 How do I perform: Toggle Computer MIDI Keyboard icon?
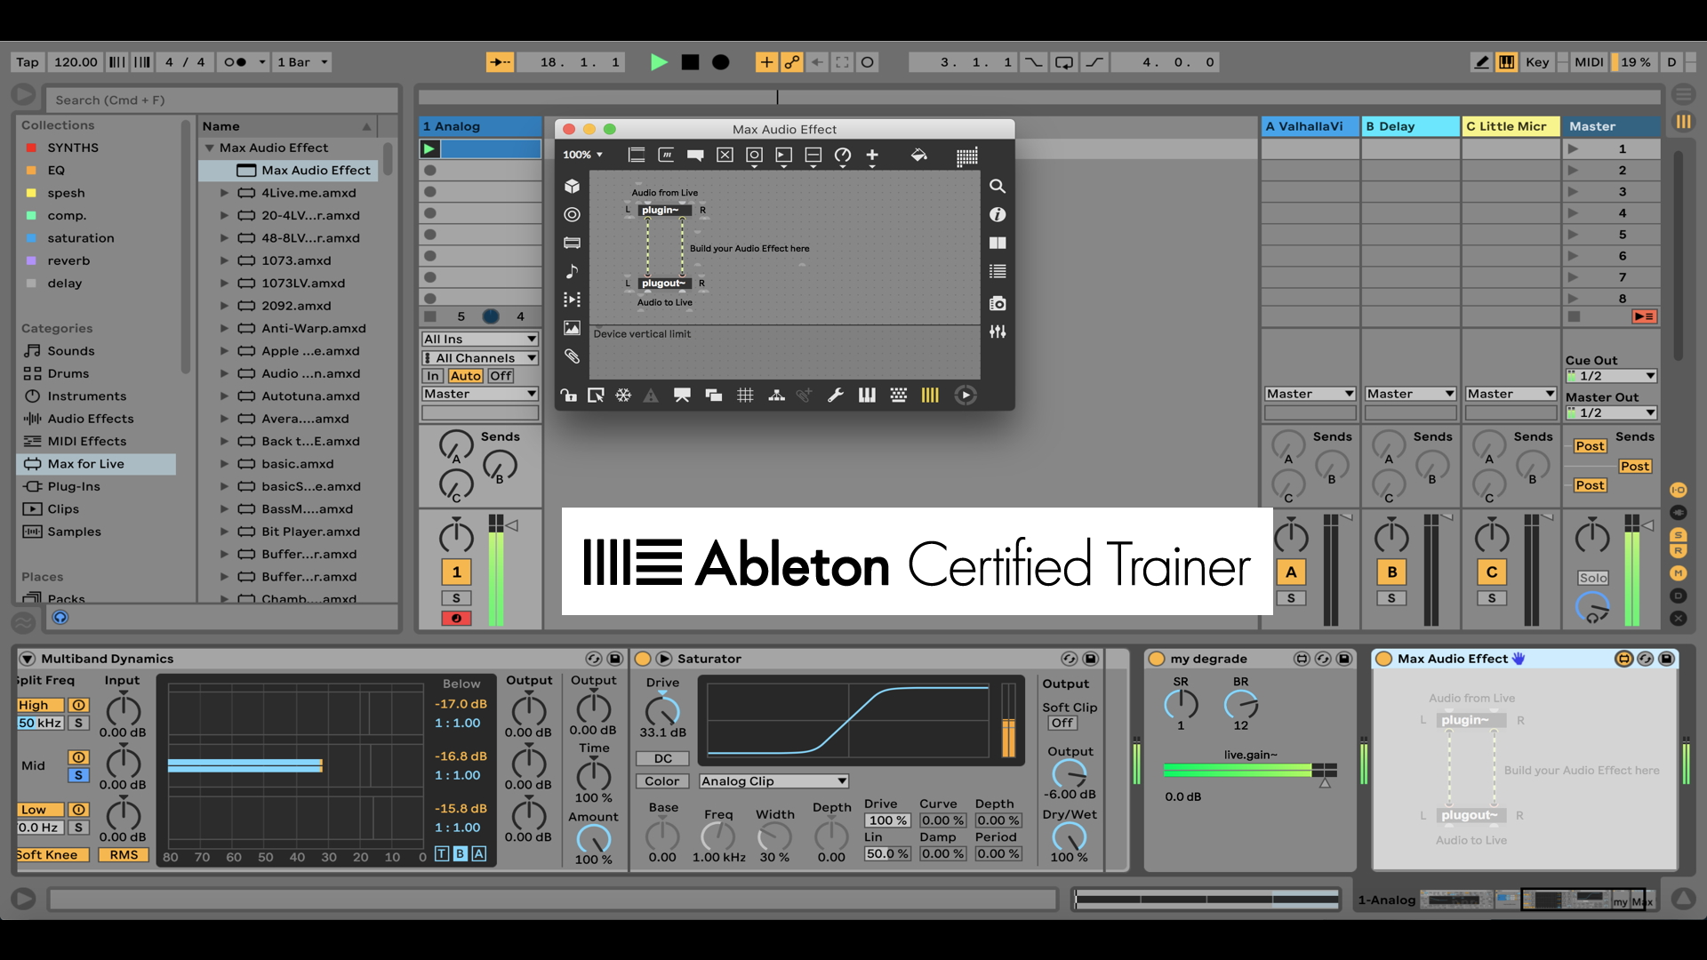pos(1507,62)
